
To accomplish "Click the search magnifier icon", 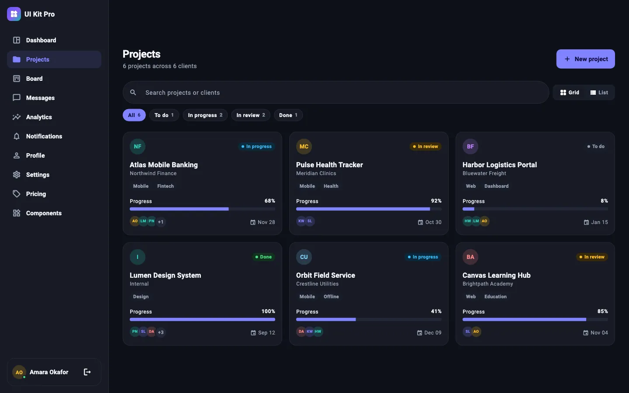I will [x=133, y=93].
